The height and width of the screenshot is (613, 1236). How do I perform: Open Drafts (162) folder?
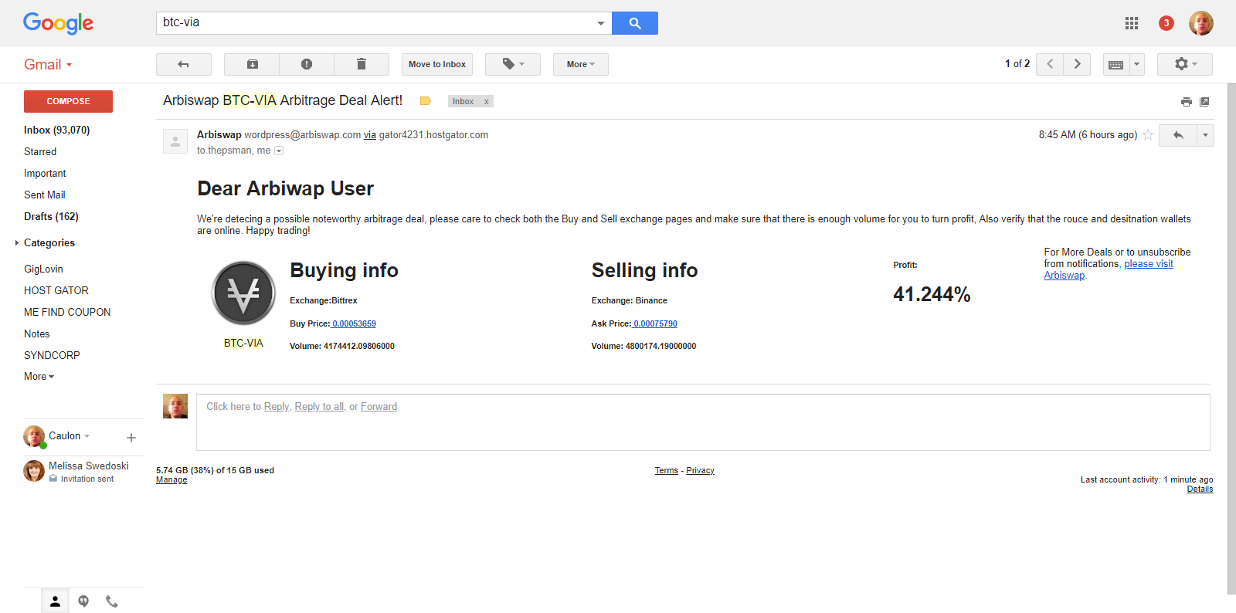click(51, 217)
